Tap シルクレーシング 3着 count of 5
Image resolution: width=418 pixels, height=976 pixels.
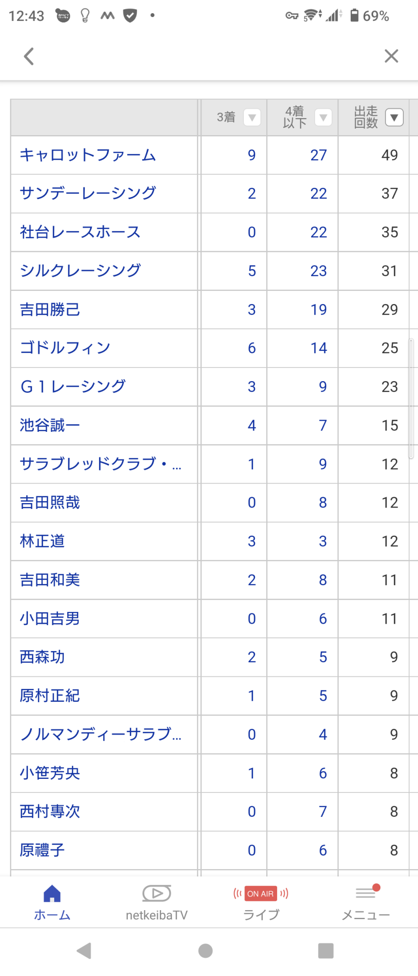252,271
